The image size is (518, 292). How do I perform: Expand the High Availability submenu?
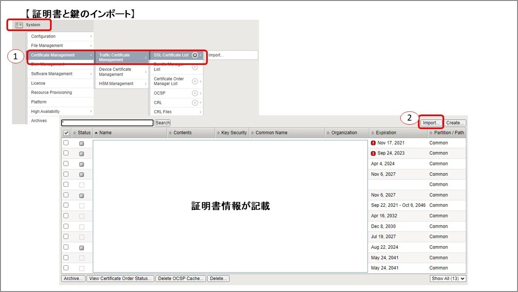pyautogui.click(x=61, y=111)
